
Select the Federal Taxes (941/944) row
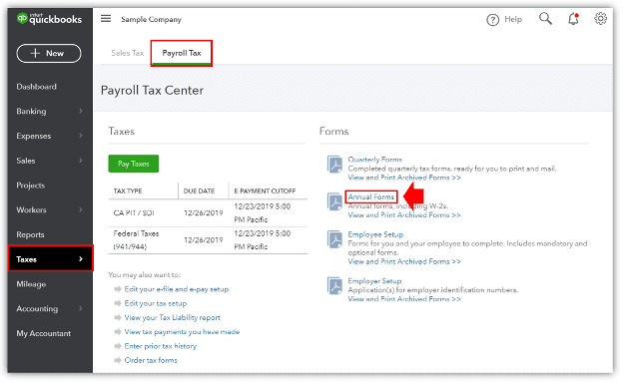point(208,240)
